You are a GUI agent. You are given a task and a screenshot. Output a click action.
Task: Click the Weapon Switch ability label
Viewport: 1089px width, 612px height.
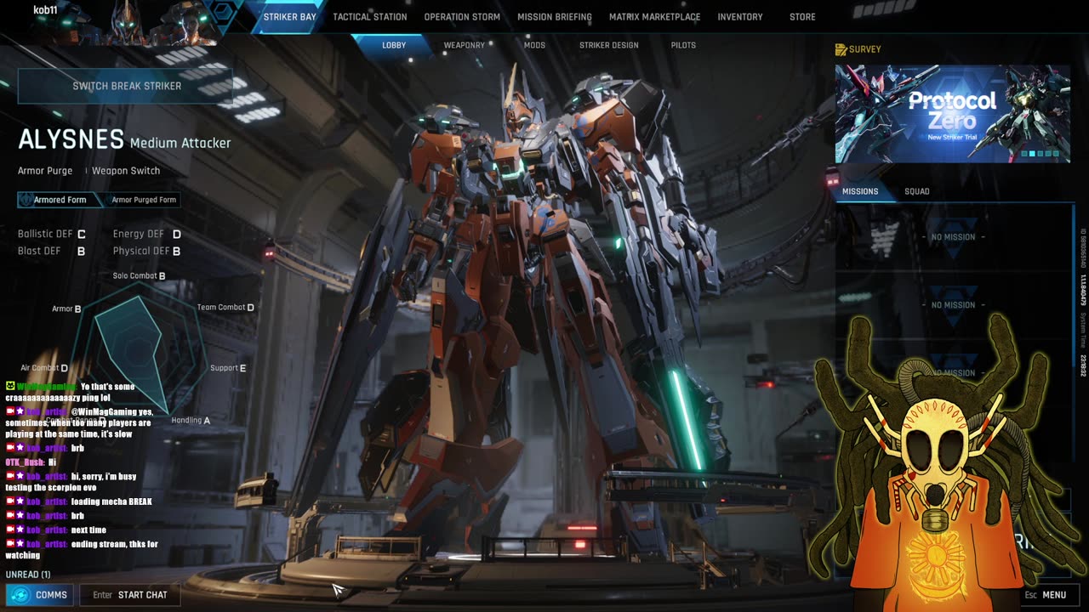126,171
